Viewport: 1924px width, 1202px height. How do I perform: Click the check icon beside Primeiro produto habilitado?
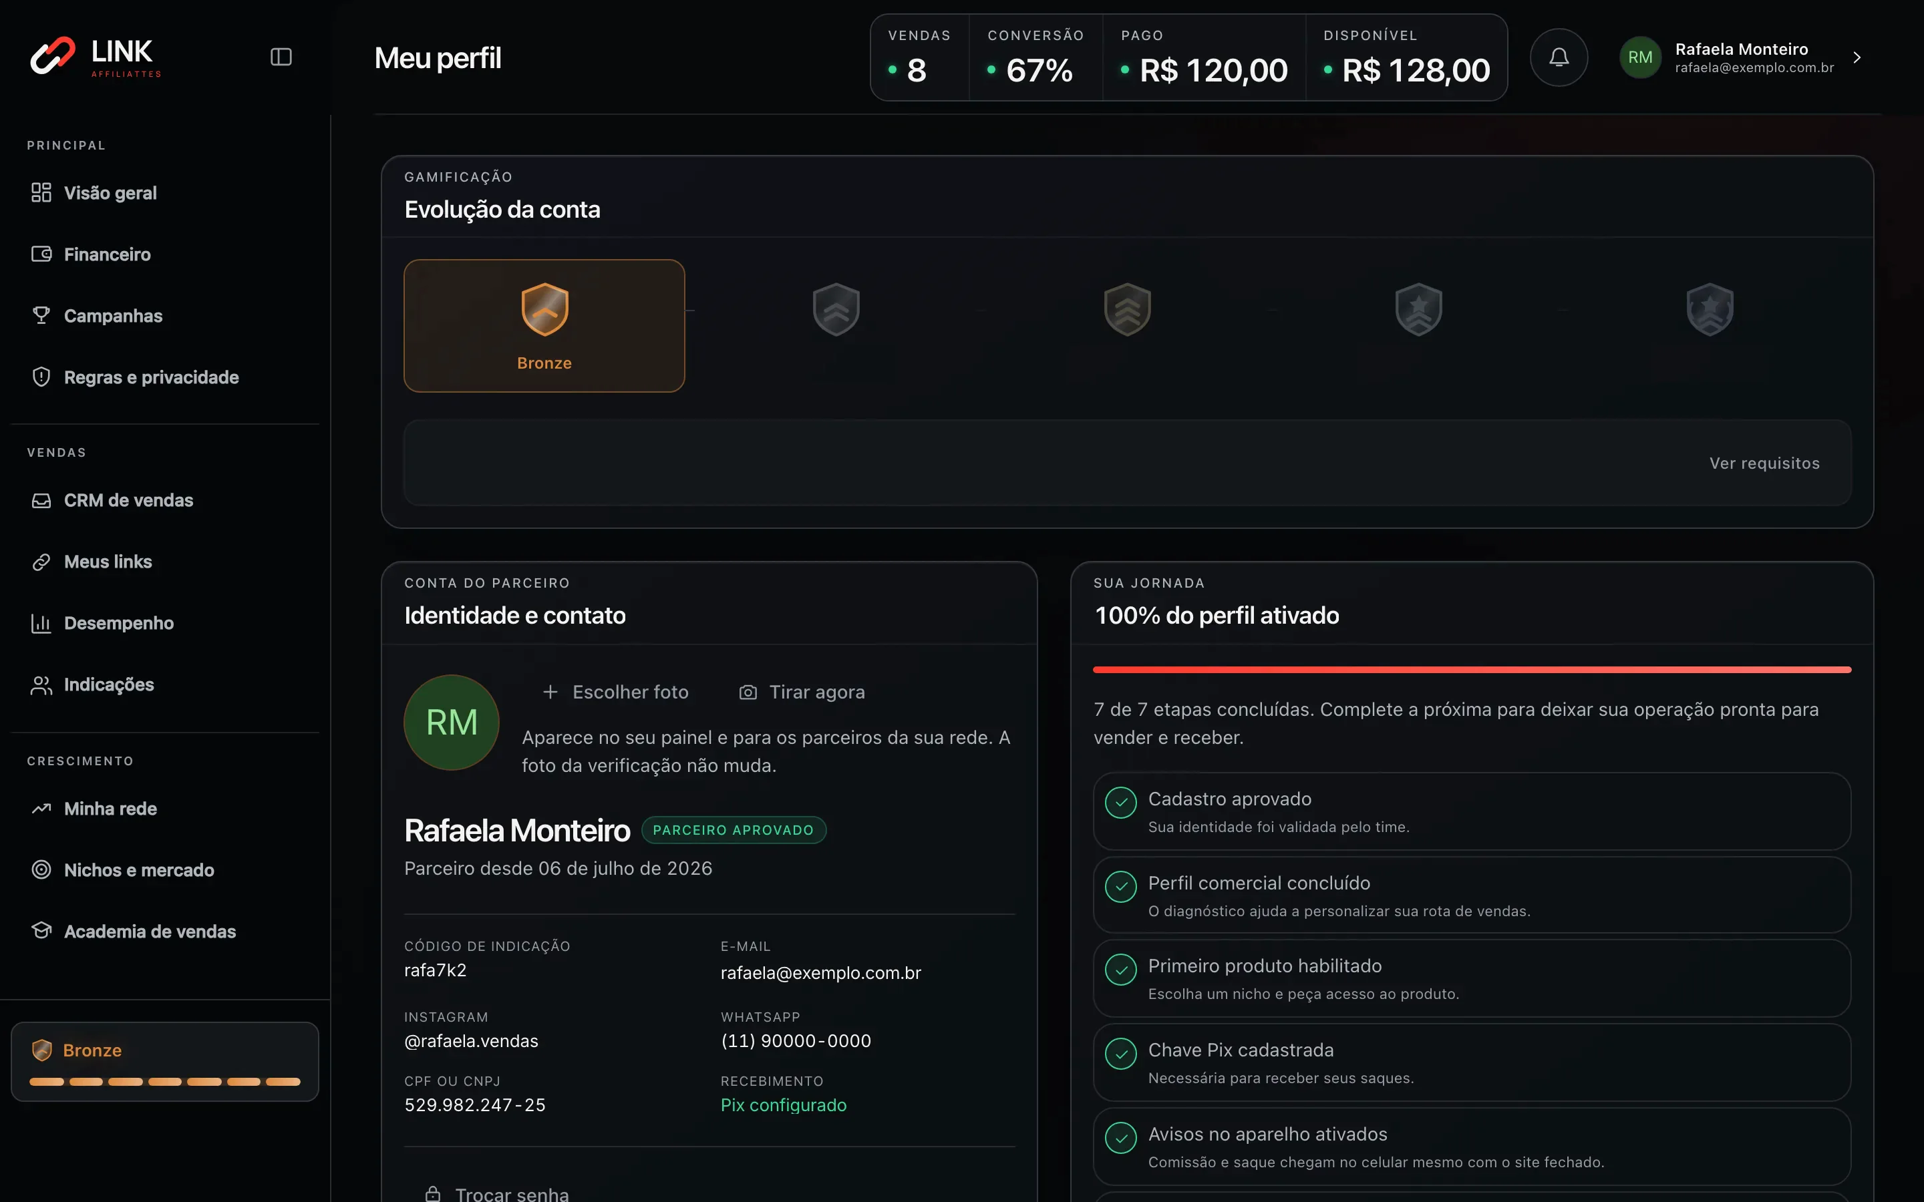click(x=1120, y=970)
